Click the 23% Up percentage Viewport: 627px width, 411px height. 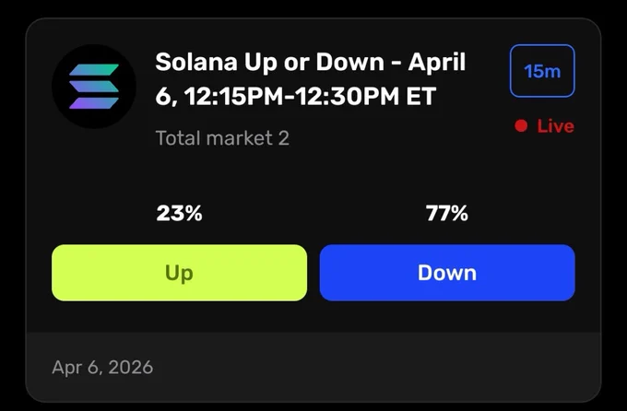click(179, 213)
